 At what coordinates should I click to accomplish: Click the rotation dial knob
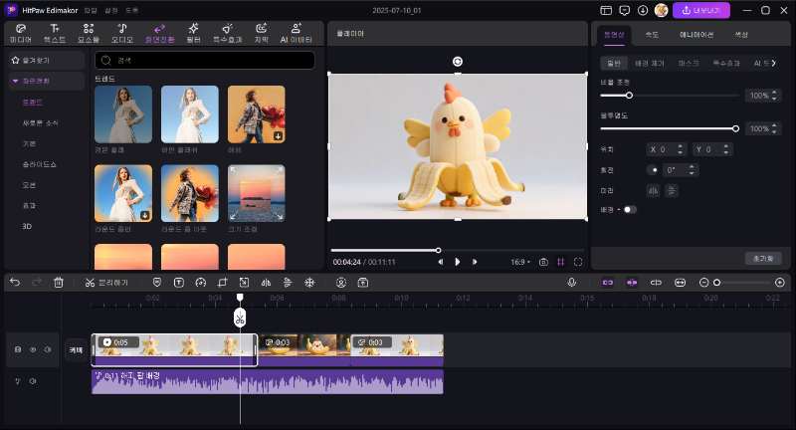point(653,169)
